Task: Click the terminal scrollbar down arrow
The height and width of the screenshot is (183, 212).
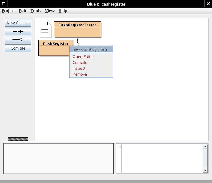Action: click(x=205, y=170)
